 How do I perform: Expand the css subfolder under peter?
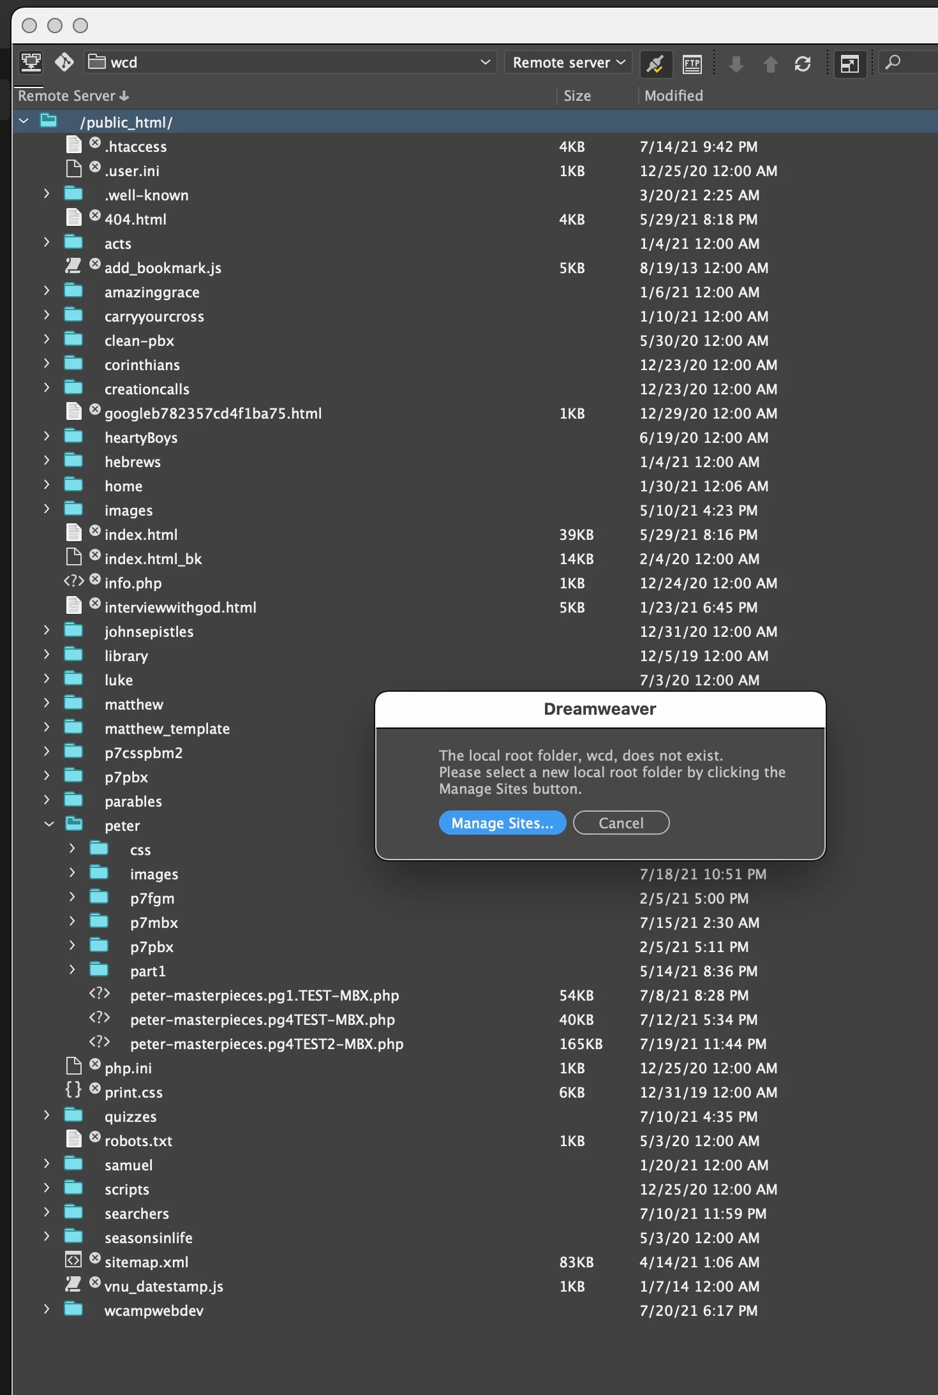[72, 848]
